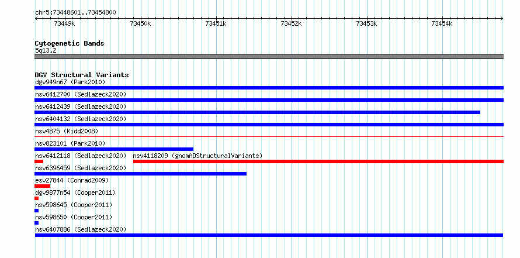Image resolution: width=520 pixels, height=258 pixels.
Task: Select long red bar of nsv4118209
Action: click(x=318, y=161)
